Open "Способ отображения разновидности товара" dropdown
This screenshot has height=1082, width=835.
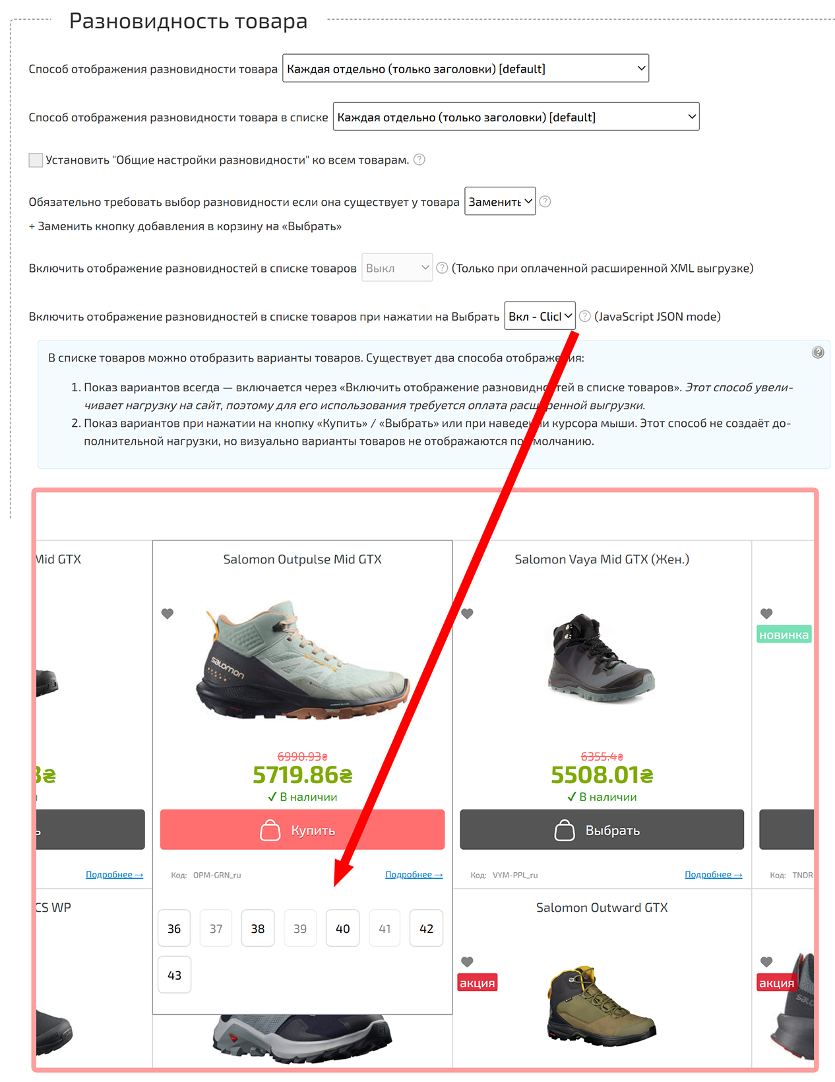tap(466, 69)
